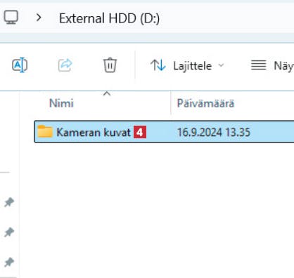Click the red 4 badge
Image resolution: width=294 pixels, height=278 pixels.
pos(140,132)
